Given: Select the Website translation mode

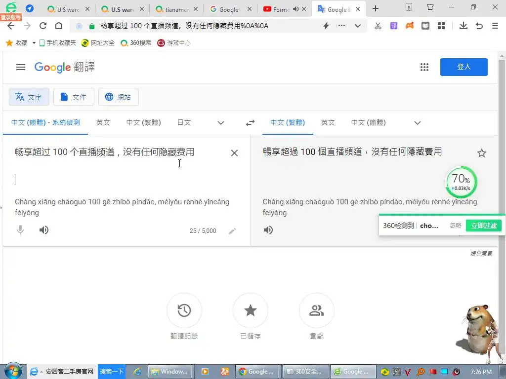Looking at the screenshot, I should (x=119, y=97).
